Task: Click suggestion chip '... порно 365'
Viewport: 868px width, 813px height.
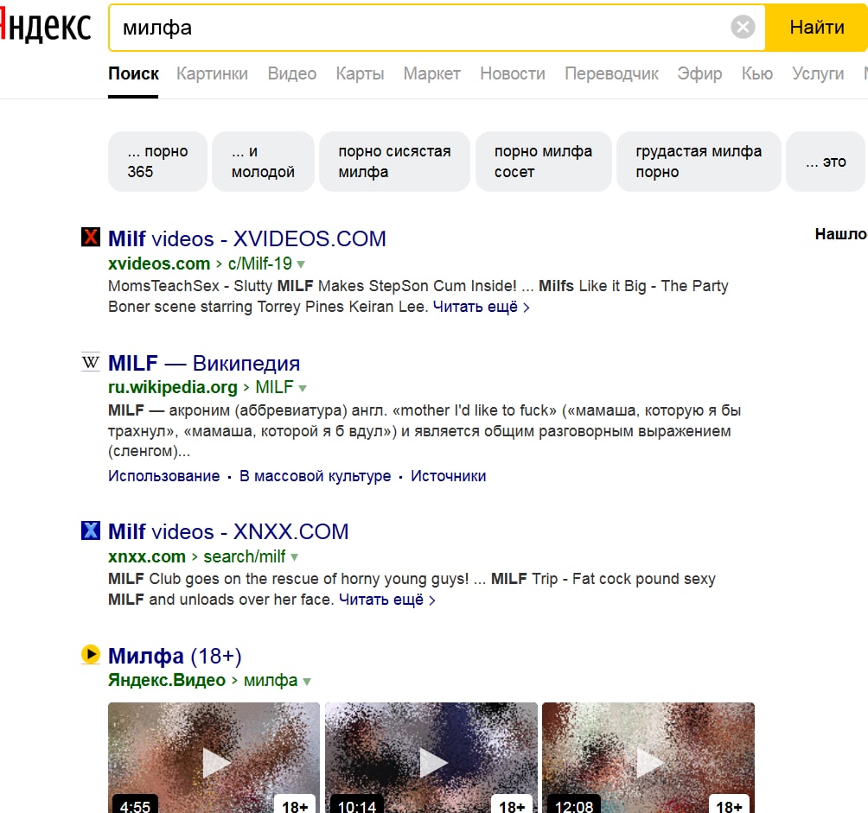Action: [157, 162]
